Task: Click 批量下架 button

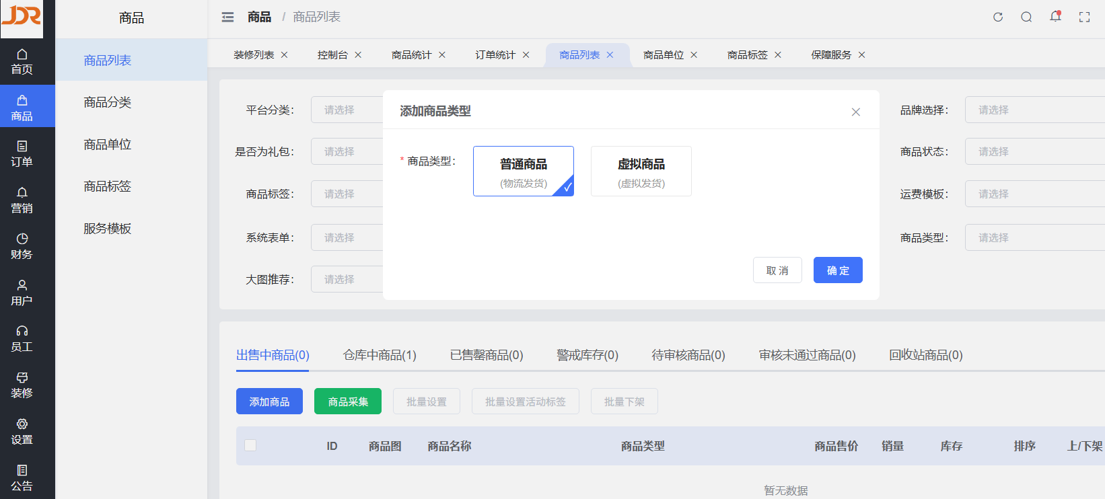Action: click(x=625, y=401)
